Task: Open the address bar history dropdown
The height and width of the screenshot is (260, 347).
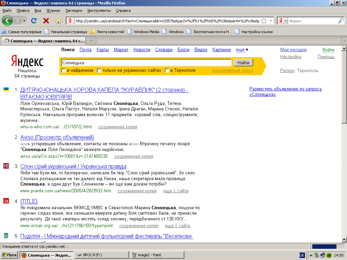Action: pos(271,21)
